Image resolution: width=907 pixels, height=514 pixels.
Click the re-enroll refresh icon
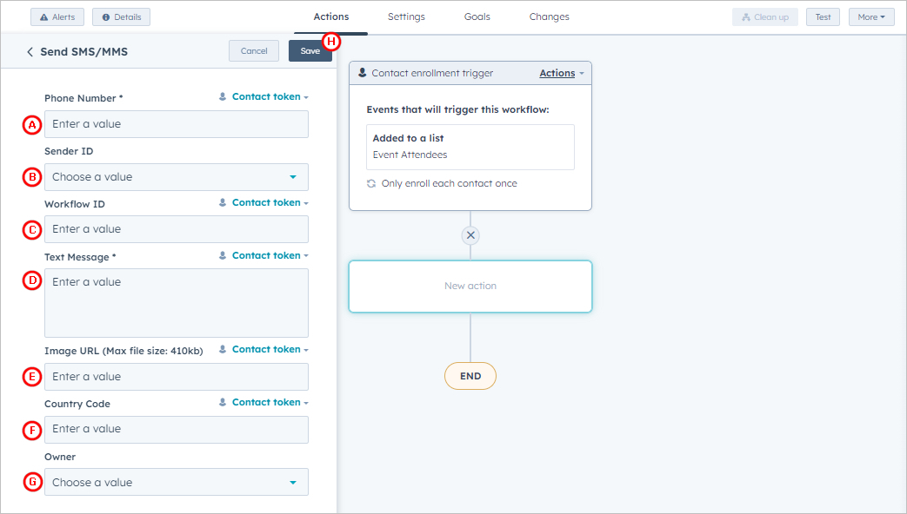(371, 184)
